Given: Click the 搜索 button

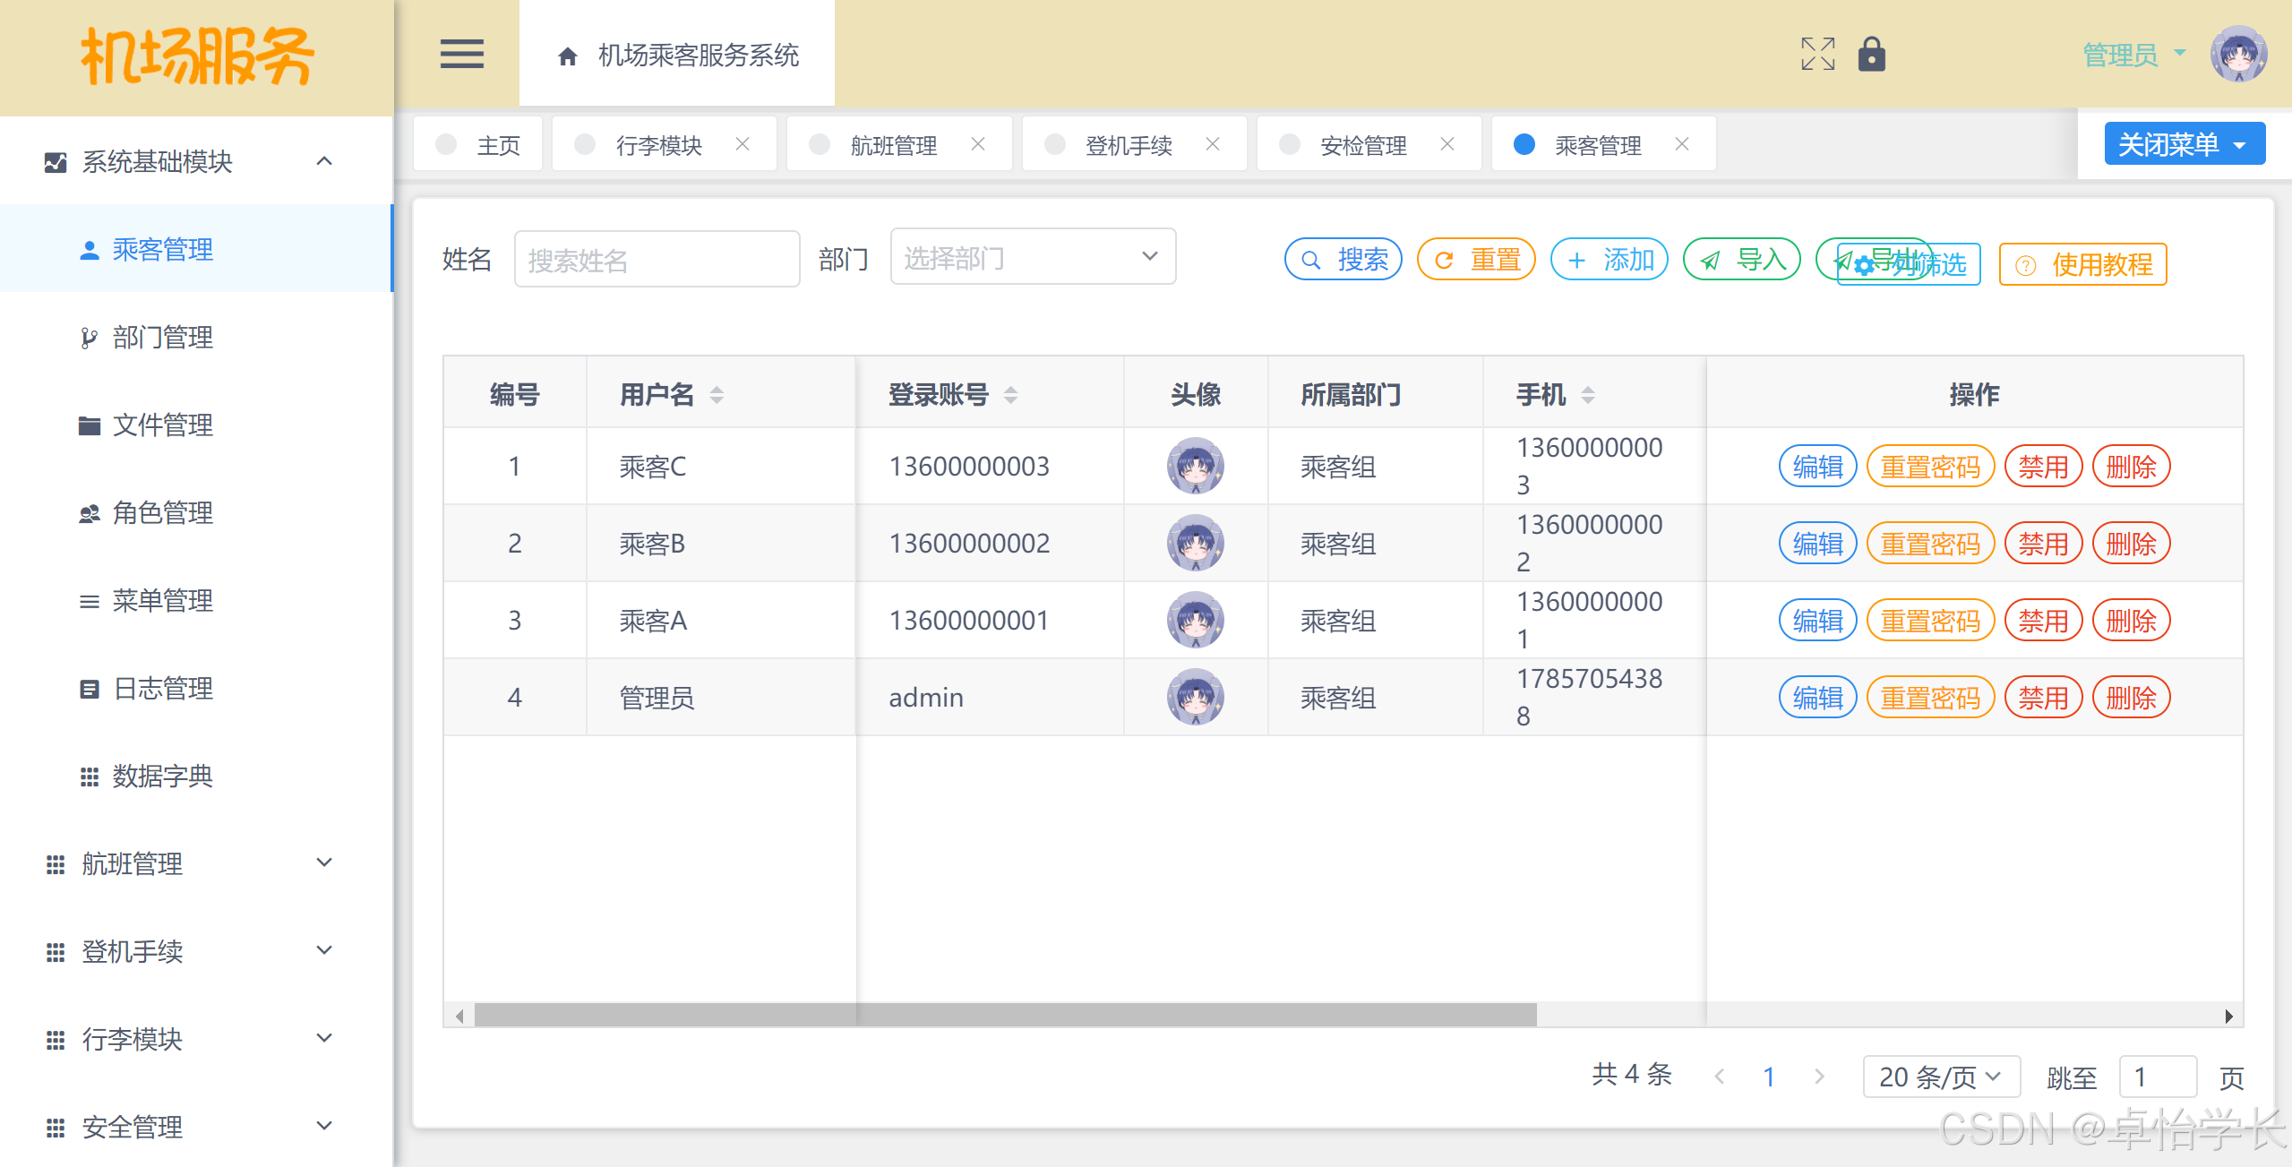Looking at the screenshot, I should click(1343, 260).
